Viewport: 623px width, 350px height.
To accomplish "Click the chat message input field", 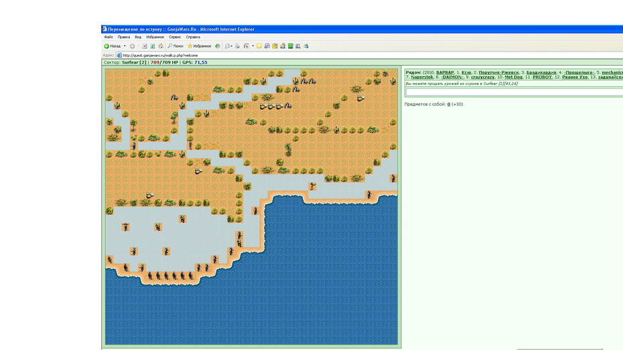I will click(x=514, y=92).
